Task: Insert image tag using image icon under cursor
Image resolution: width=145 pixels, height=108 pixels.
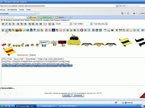Action: [6, 30]
